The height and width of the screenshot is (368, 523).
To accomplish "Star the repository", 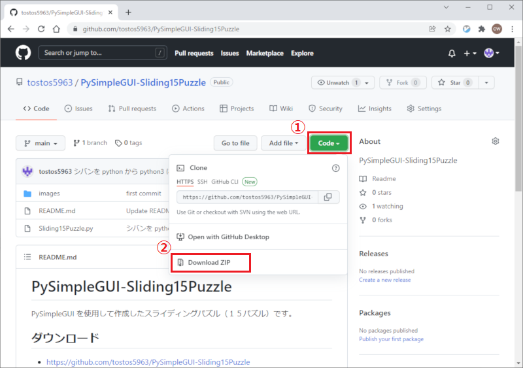I will pos(455,82).
